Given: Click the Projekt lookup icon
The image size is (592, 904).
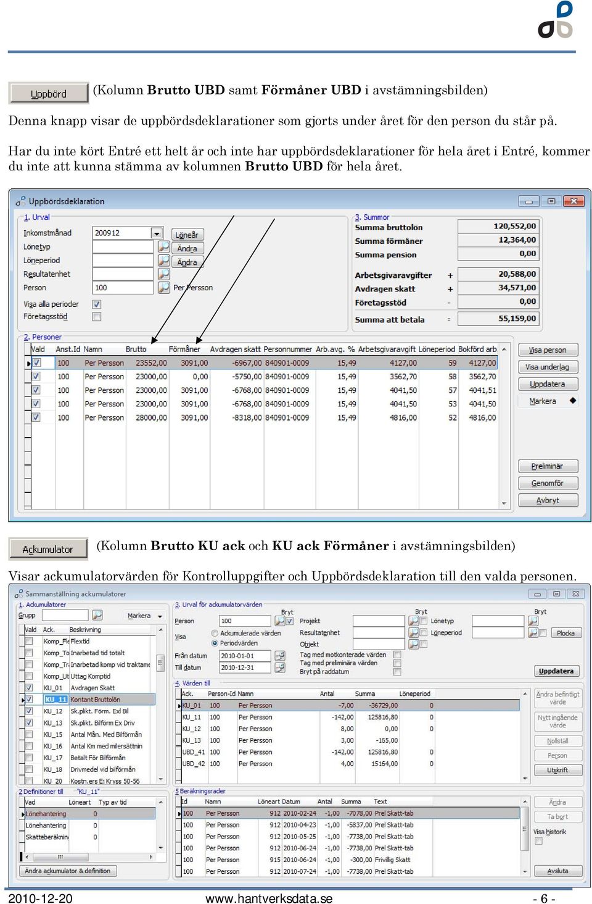Looking at the screenshot, I should 414,621.
